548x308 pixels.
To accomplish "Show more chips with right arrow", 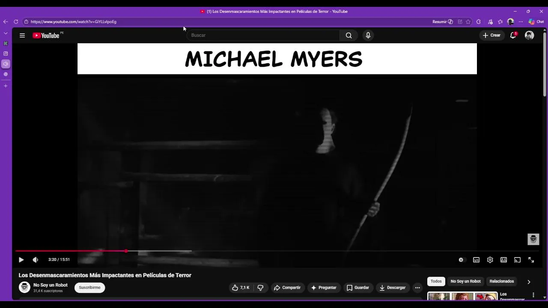I will [x=529, y=282].
